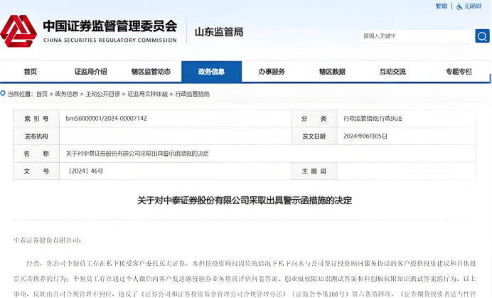Go to 证监局文种体裁 in the breadcrumb
Image resolution: width=492 pixels, height=298 pixels.
[147, 94]
